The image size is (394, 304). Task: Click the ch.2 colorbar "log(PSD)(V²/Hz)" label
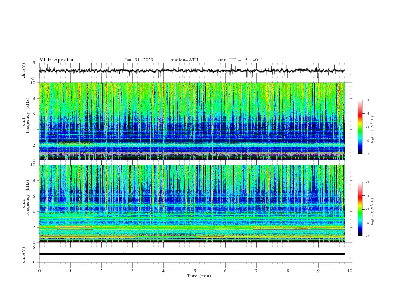(372, 212)
